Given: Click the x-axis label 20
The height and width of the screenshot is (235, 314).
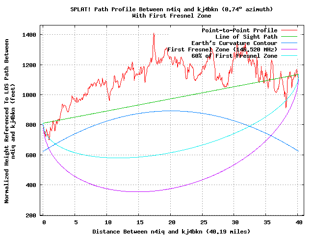Looking at the screenshot, I should coord(172,222).
